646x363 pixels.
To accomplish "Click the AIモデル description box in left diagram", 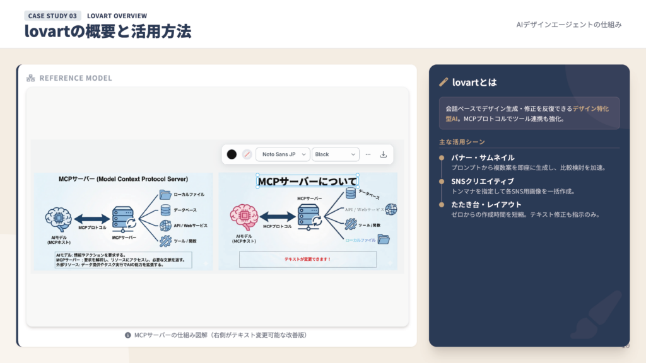I will click(123, 260).
